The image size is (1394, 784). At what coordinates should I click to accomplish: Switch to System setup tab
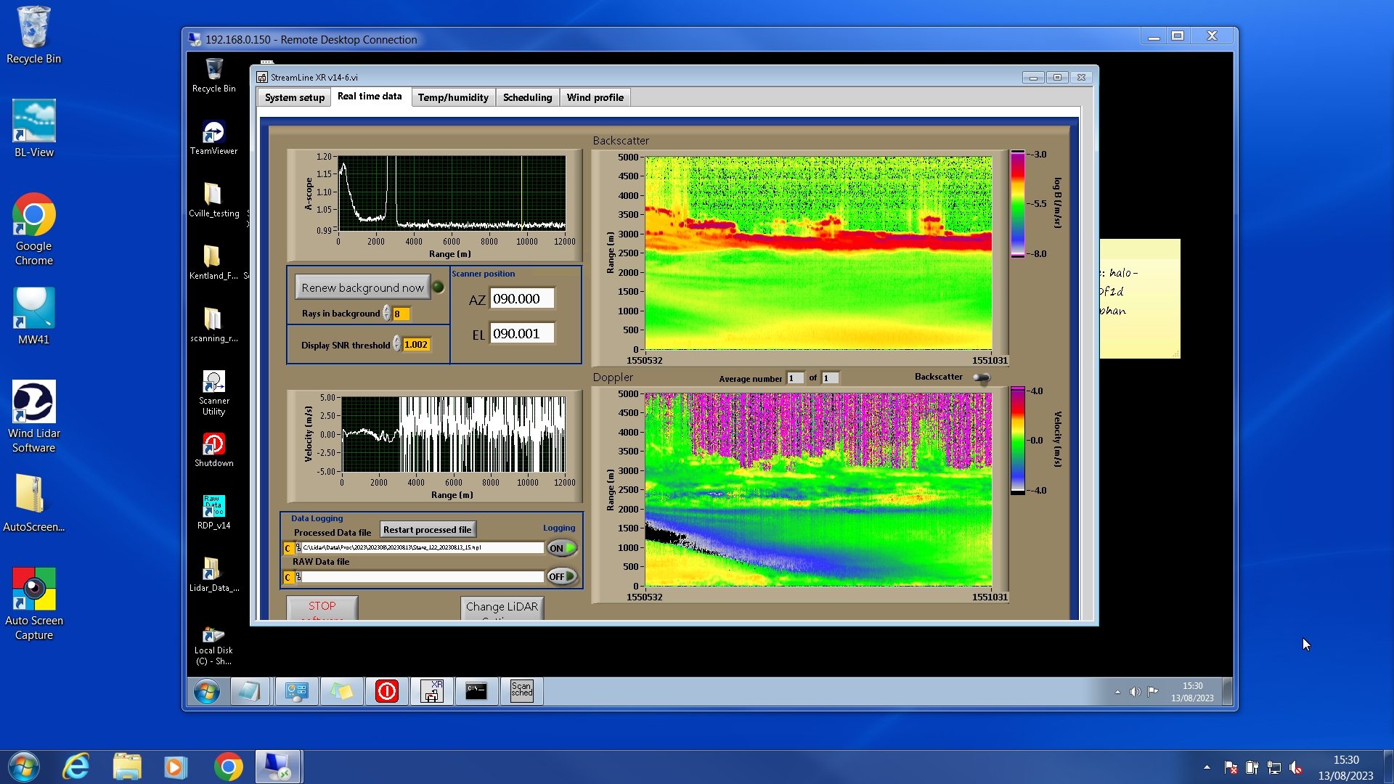point(294,97)
